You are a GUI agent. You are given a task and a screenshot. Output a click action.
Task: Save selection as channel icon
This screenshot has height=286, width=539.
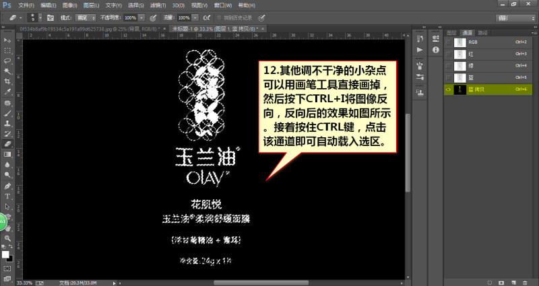501,283
